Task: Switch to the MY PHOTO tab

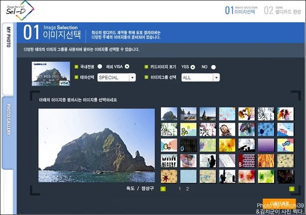Action: (8, 59)
